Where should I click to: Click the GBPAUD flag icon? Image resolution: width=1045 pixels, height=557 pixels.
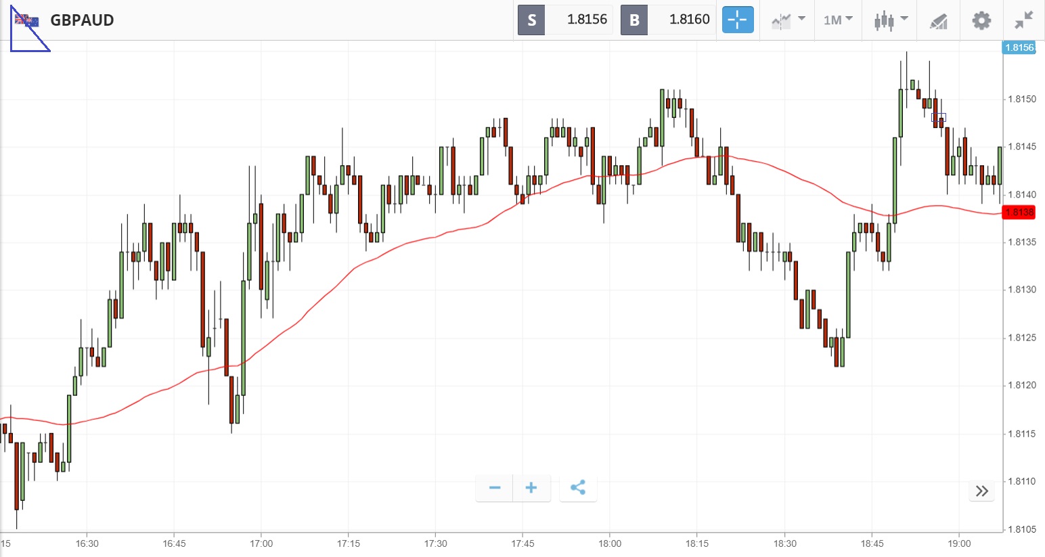(x=27, y=21)
